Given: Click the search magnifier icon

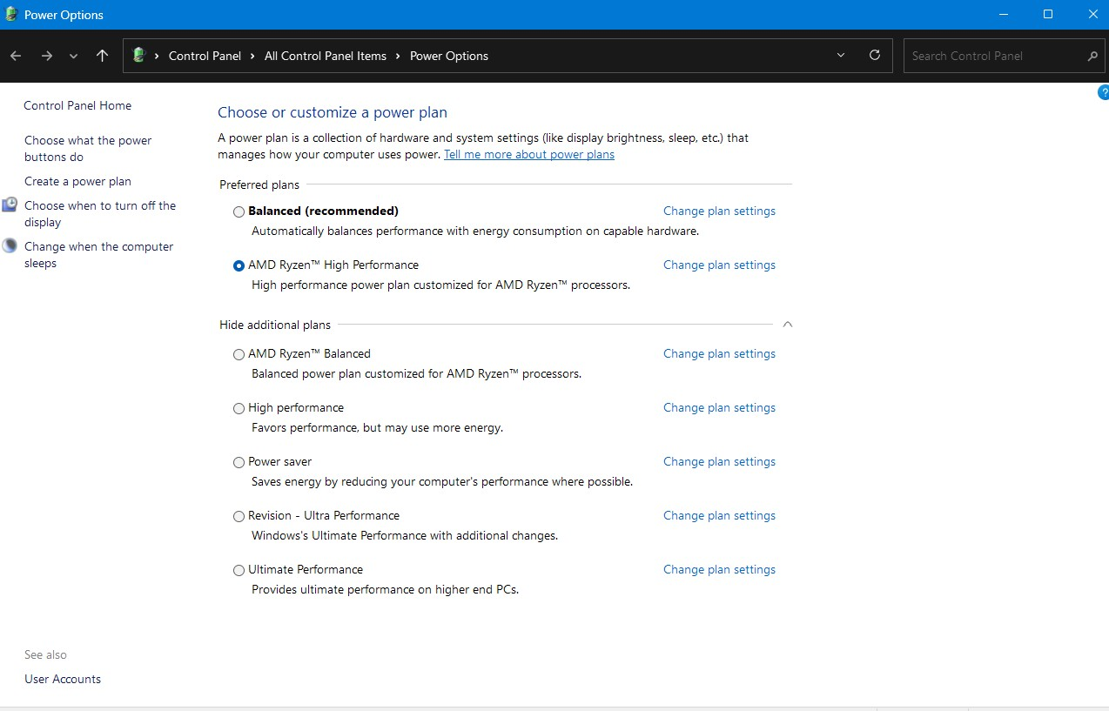Looking at the screenshot, I should 1092,56.
